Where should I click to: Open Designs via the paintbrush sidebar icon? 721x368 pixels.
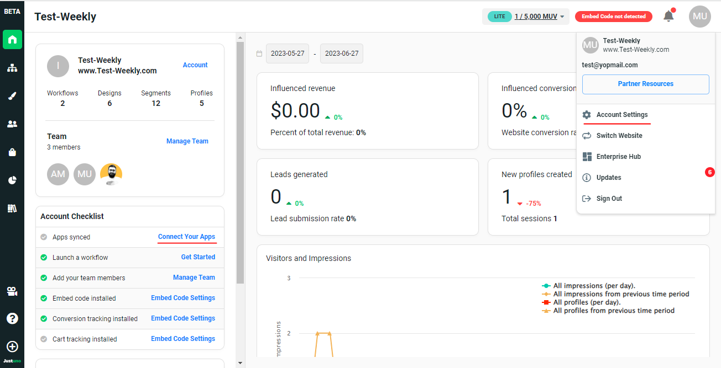click(12, 96)
